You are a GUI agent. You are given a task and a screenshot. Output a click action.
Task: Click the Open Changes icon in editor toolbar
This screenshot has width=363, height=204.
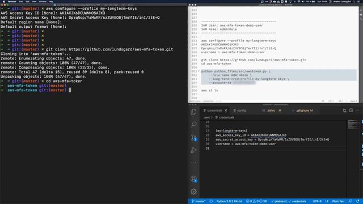pyautogui.click(x=344, y=110)
